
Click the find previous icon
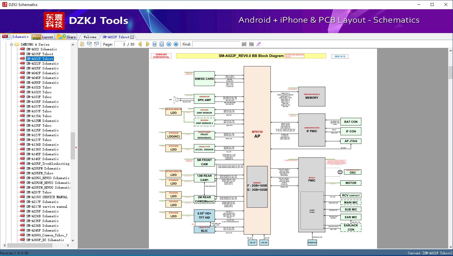pos(244,44)
